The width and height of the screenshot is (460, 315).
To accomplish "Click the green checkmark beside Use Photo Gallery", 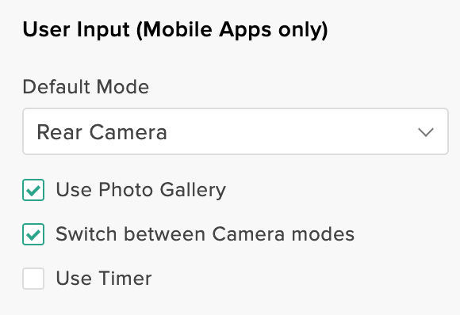I will [x=33, y=190].
